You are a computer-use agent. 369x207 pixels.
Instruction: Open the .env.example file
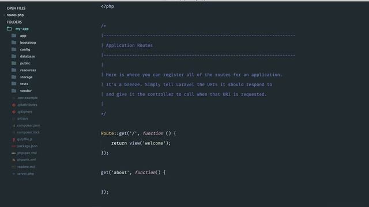pos(28,98)
